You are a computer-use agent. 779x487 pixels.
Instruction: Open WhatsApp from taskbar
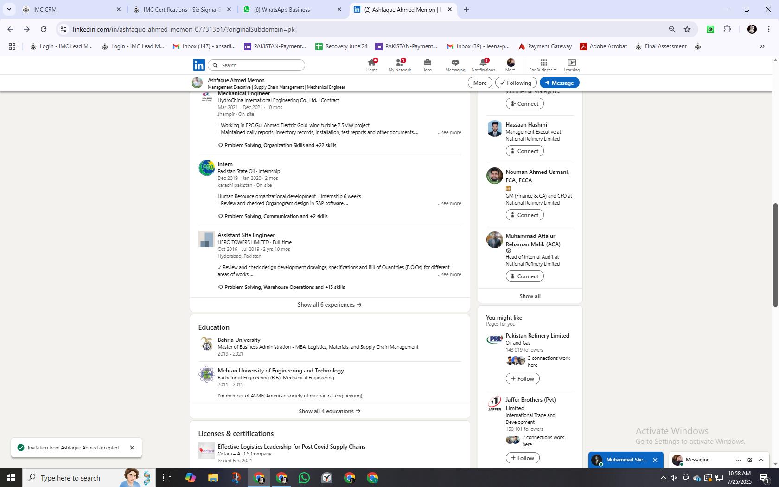click(x=304, y=478)
